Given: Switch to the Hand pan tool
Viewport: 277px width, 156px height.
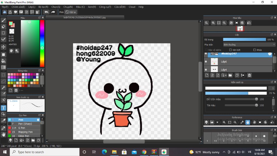Looking at the screenshot, I should click(x=4, y=134).
